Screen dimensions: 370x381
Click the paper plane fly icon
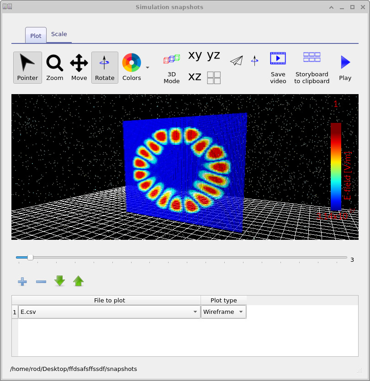236,61
